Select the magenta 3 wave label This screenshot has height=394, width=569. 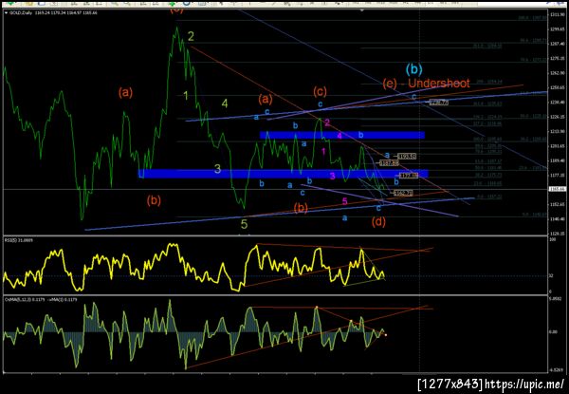point(333,177)
